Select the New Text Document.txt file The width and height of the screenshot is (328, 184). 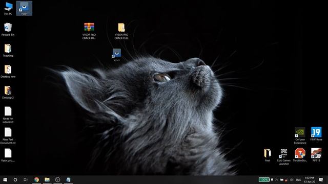(x=8, y=136)
